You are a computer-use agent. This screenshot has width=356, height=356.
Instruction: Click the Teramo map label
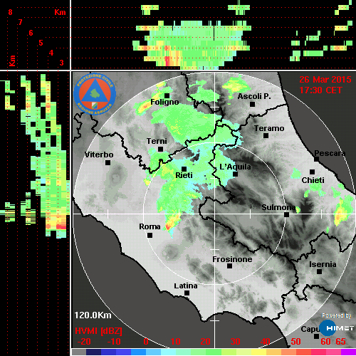tap(269, 128)
